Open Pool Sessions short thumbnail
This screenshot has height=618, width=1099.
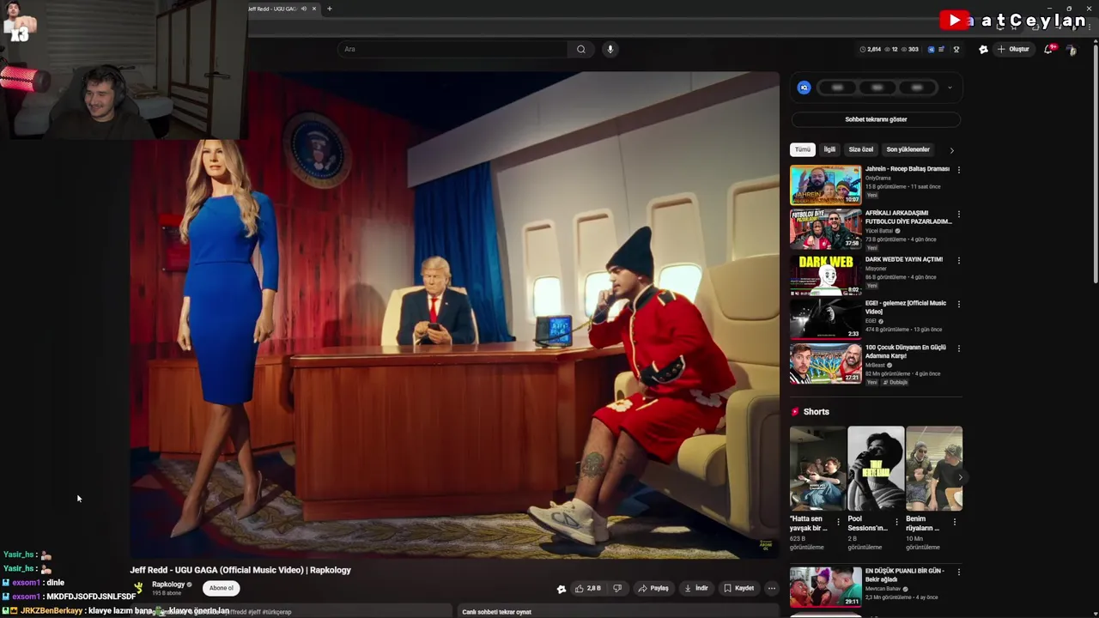pyautogui.click(x=876, y=469)
